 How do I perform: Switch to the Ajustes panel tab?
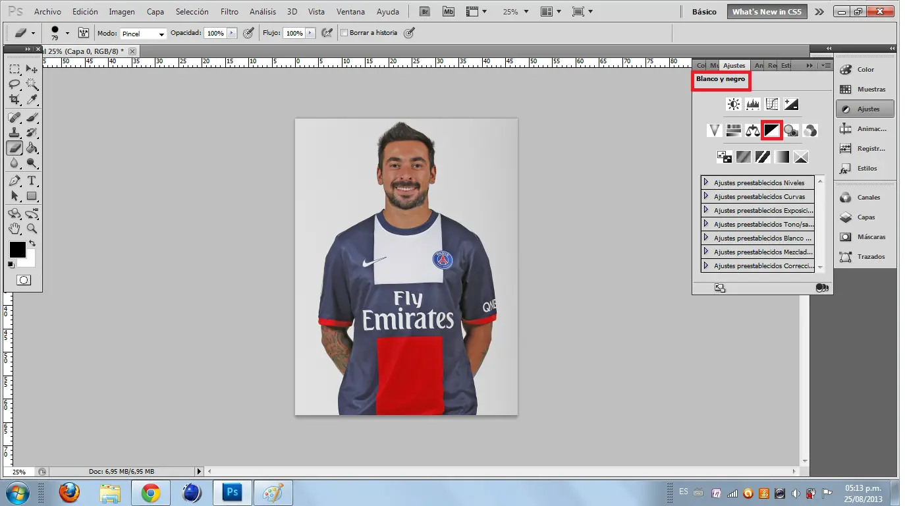(x=734, y=65)
